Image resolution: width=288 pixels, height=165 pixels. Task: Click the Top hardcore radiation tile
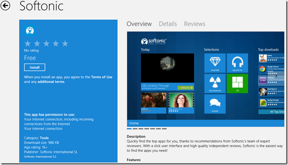[215, 83]
